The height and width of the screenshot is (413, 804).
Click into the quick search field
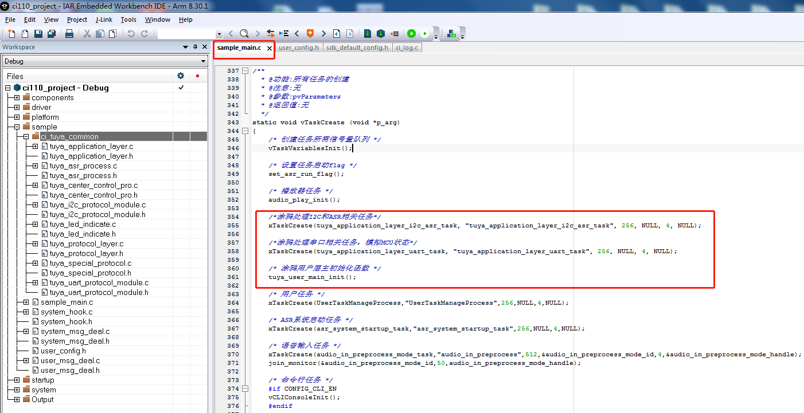pos(186,34)
